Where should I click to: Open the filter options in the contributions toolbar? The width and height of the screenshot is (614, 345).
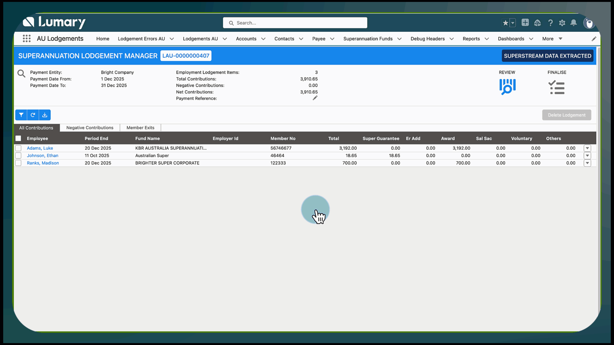coord(21,115)
